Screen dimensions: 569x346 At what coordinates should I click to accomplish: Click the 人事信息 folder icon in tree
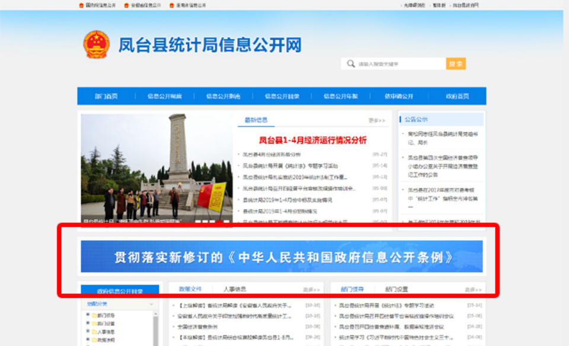click(94, 332)
